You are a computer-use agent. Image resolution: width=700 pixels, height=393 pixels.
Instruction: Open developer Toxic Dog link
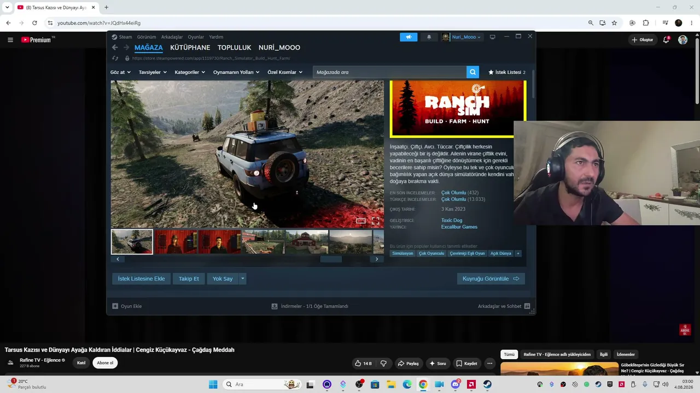(x=452, y=221)
